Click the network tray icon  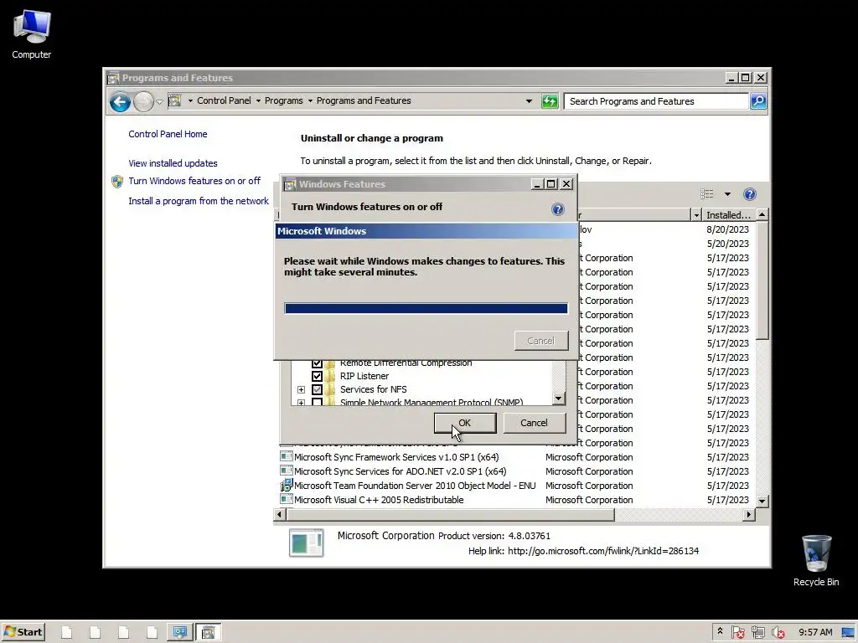[x=757, y=633]
